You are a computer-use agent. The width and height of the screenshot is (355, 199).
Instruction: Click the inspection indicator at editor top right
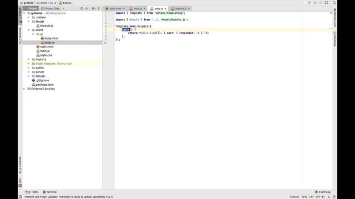click(331, 13)
